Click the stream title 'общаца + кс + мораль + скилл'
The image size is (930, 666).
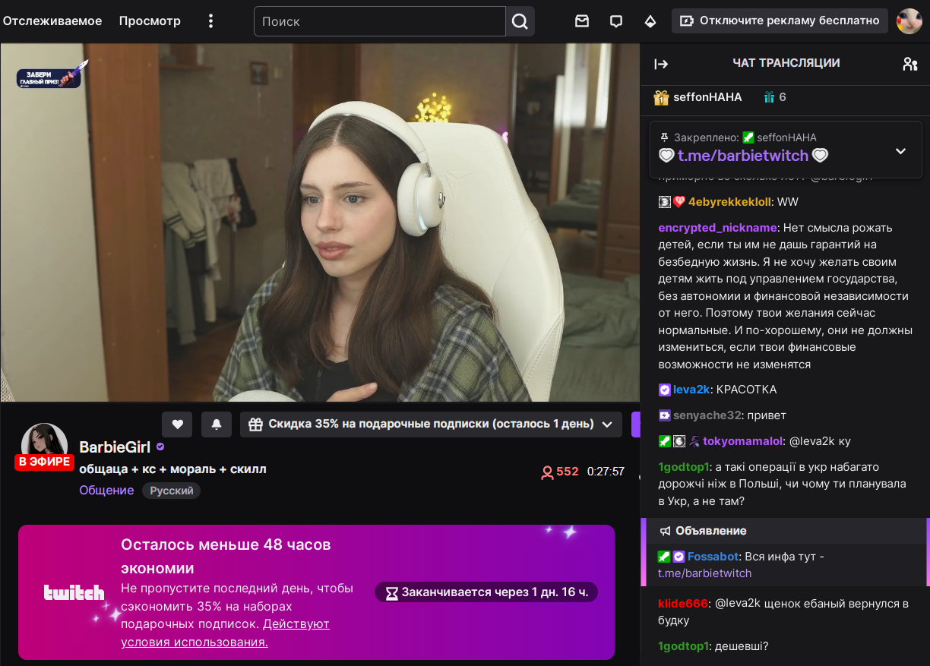point(172,469)
